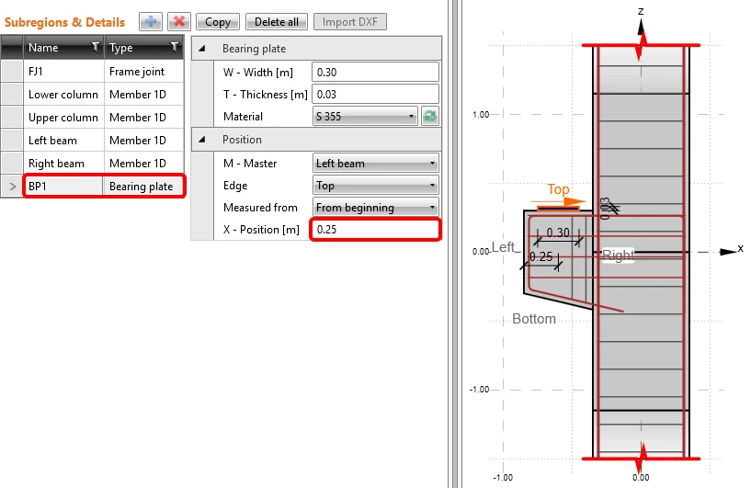Image resolution: width=751 pixels, height=488 pixels.
Task: Click the W - Width input field
Action: point(375,73)
